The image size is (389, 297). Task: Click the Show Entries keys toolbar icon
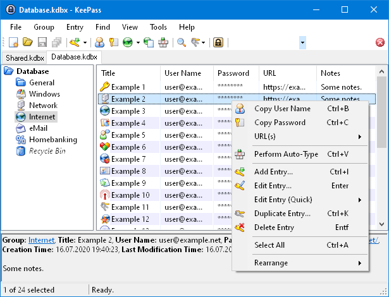coord(195,42)
